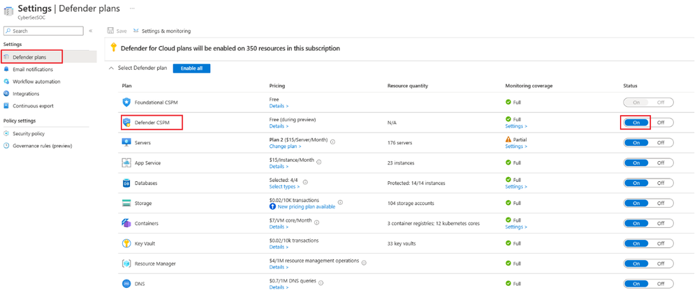Click the '176 servers' resource quantity
The image size is (697, 297).
[x=399, y=143]
